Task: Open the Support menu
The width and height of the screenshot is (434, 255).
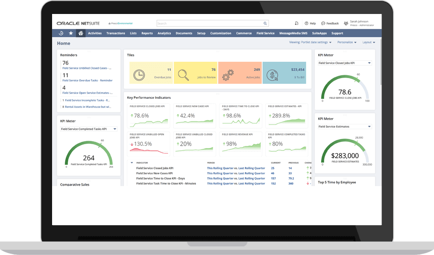Action: coord(337,33)
